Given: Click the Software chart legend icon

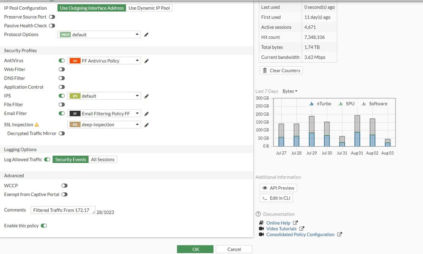Looking at the screenshot, I should tap(363, 104).
